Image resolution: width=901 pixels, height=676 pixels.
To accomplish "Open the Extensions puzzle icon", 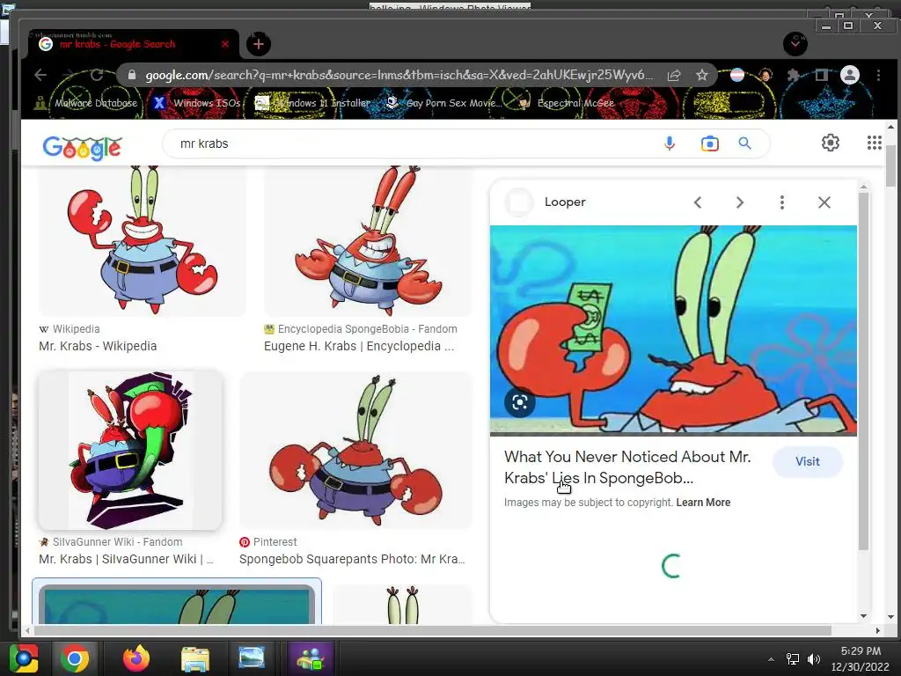I will (x=794, y=75).
